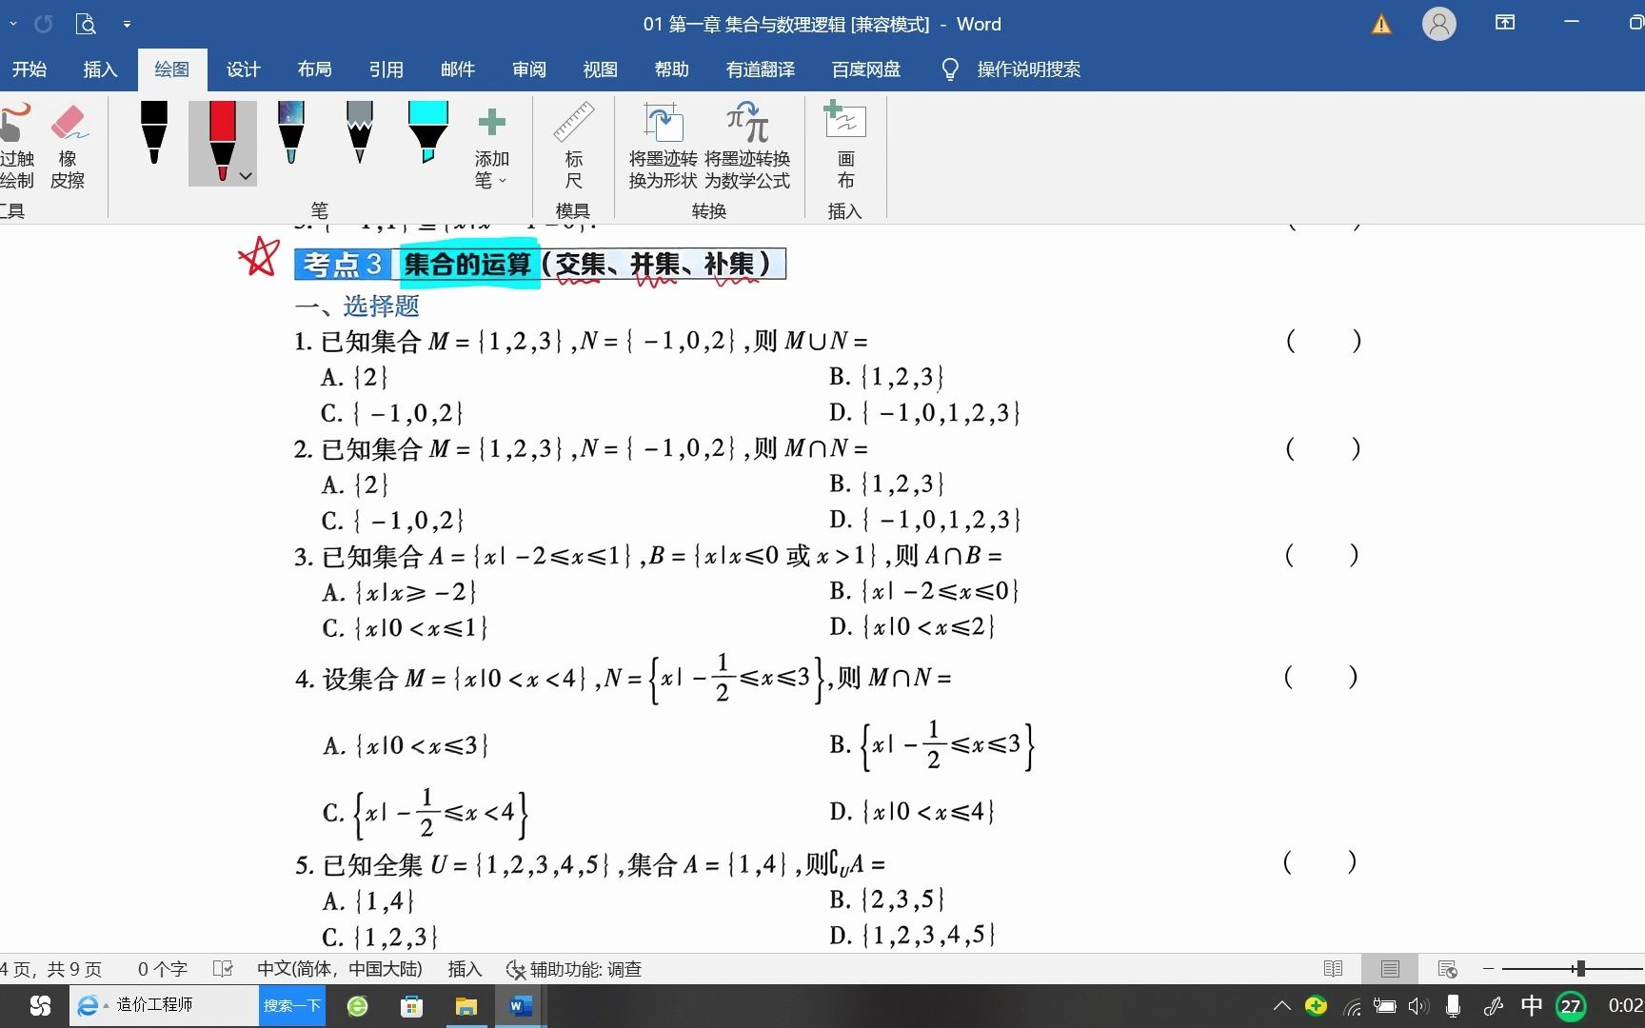Click the lightbulb Tell Me icon
1645x1028 pixels.
click(x=949, y=69)
